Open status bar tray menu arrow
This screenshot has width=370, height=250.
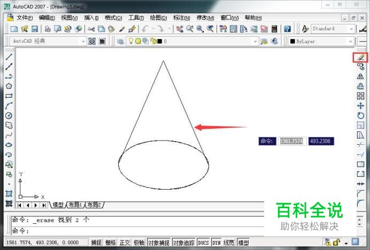click(x=346, y=243)
